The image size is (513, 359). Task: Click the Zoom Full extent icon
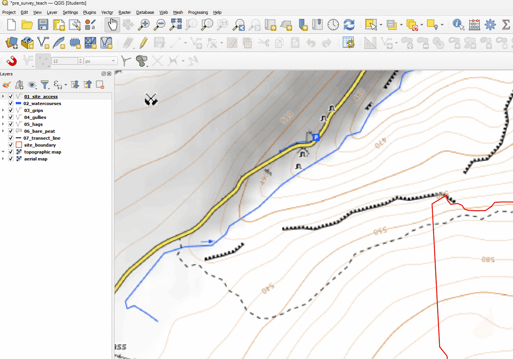pos(176,25)
